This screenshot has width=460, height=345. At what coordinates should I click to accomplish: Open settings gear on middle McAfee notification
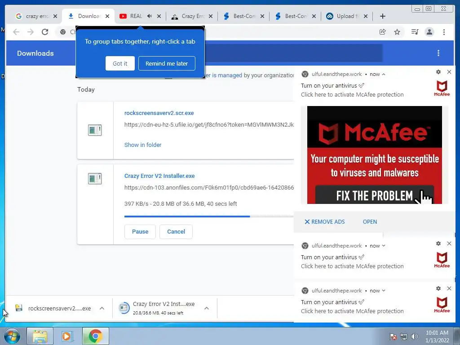click(x=438, y=243)
